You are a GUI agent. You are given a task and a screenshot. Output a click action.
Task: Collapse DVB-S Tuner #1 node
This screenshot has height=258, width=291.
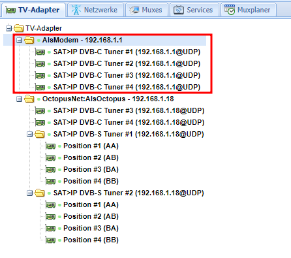point(29,135)
